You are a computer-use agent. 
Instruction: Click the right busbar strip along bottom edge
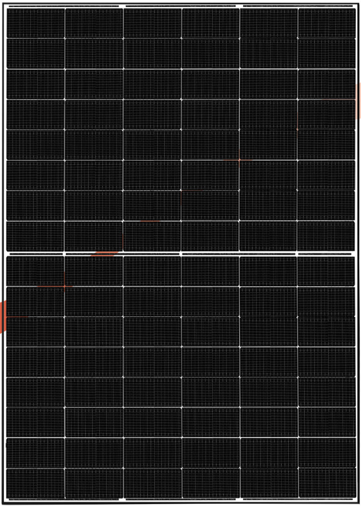click(298, 499)
